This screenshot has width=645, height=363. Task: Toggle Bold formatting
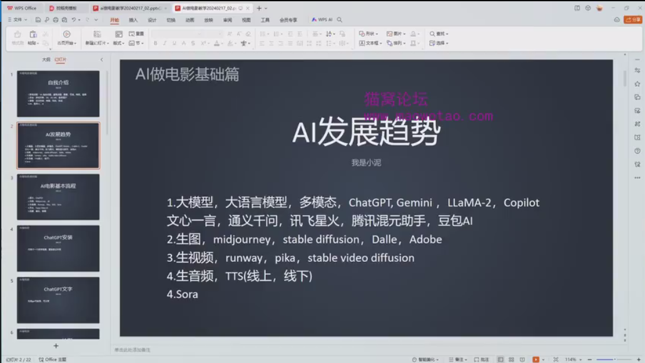(x=155, y=43)
